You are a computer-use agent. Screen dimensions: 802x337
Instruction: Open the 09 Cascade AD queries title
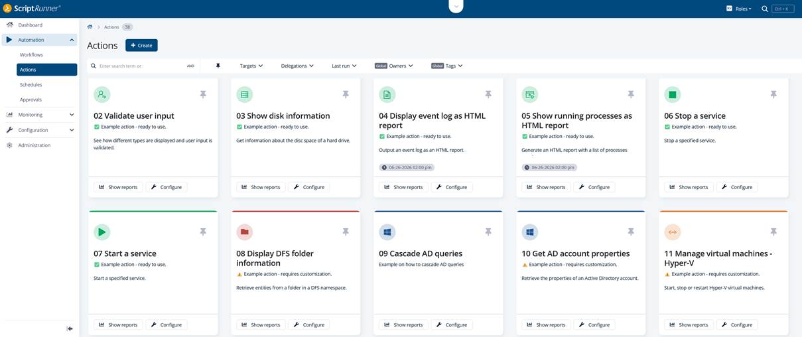coord(421,253)
